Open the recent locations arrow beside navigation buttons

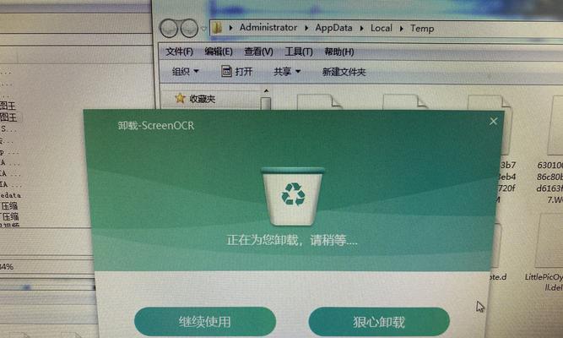click(x=203, y=29)
